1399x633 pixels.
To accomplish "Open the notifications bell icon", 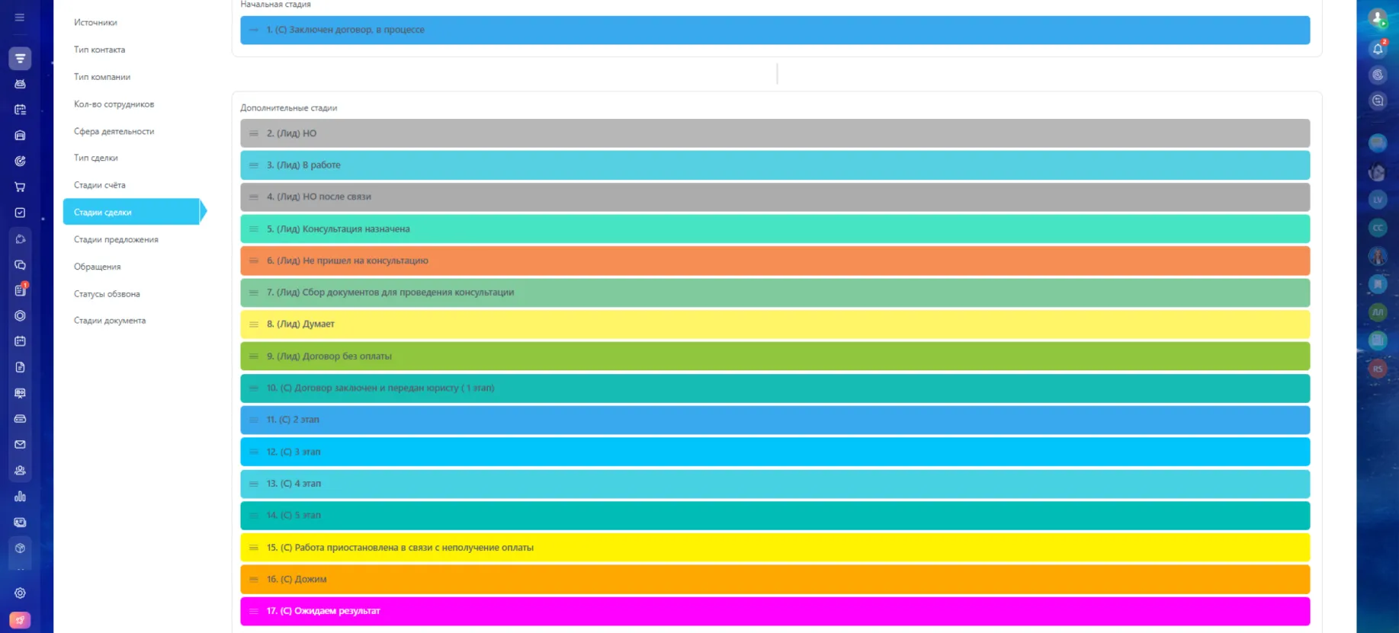I will click(x=1378, y=49).
